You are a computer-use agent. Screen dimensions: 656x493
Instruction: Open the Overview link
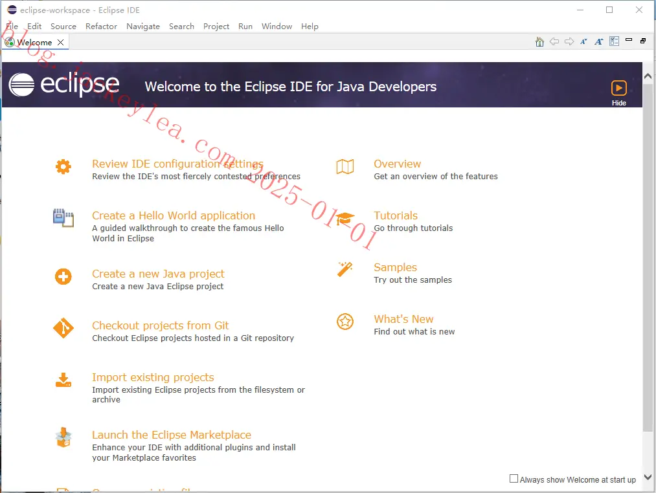tap(397, 164)
